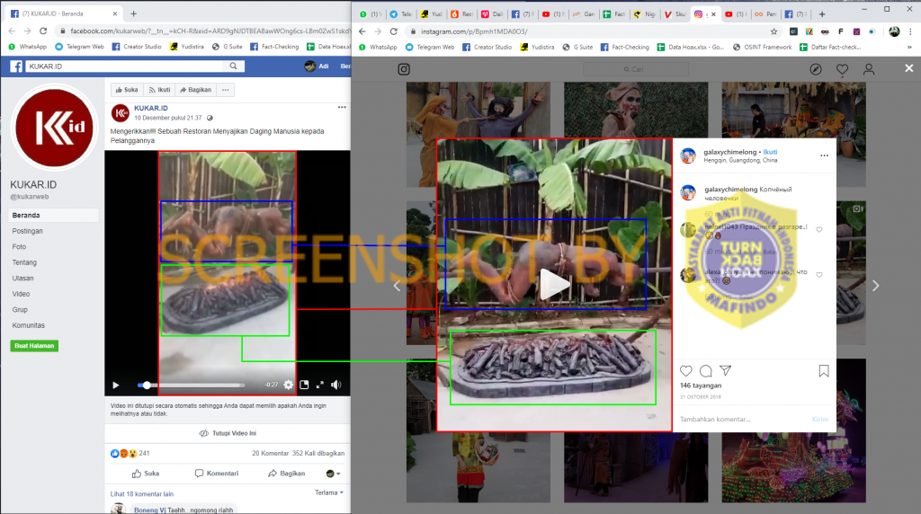This screenshot has width=921, height=514.
Task: Play the Instagram video
Action: 554,284
